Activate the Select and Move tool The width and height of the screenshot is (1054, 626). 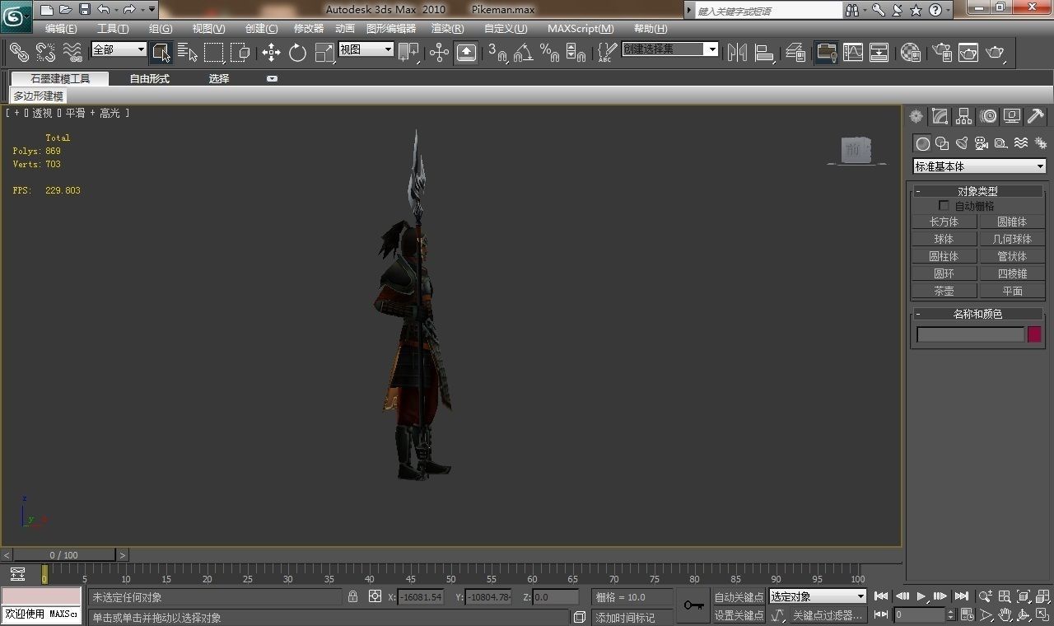click(x=271, y=53)
